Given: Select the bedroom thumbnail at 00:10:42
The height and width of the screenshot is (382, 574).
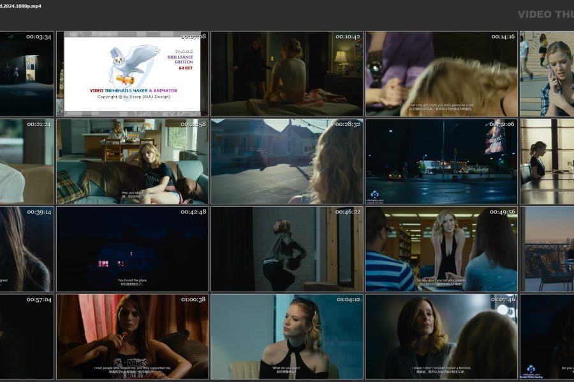Looking at the screenshot, I should (x=287, y=74).
